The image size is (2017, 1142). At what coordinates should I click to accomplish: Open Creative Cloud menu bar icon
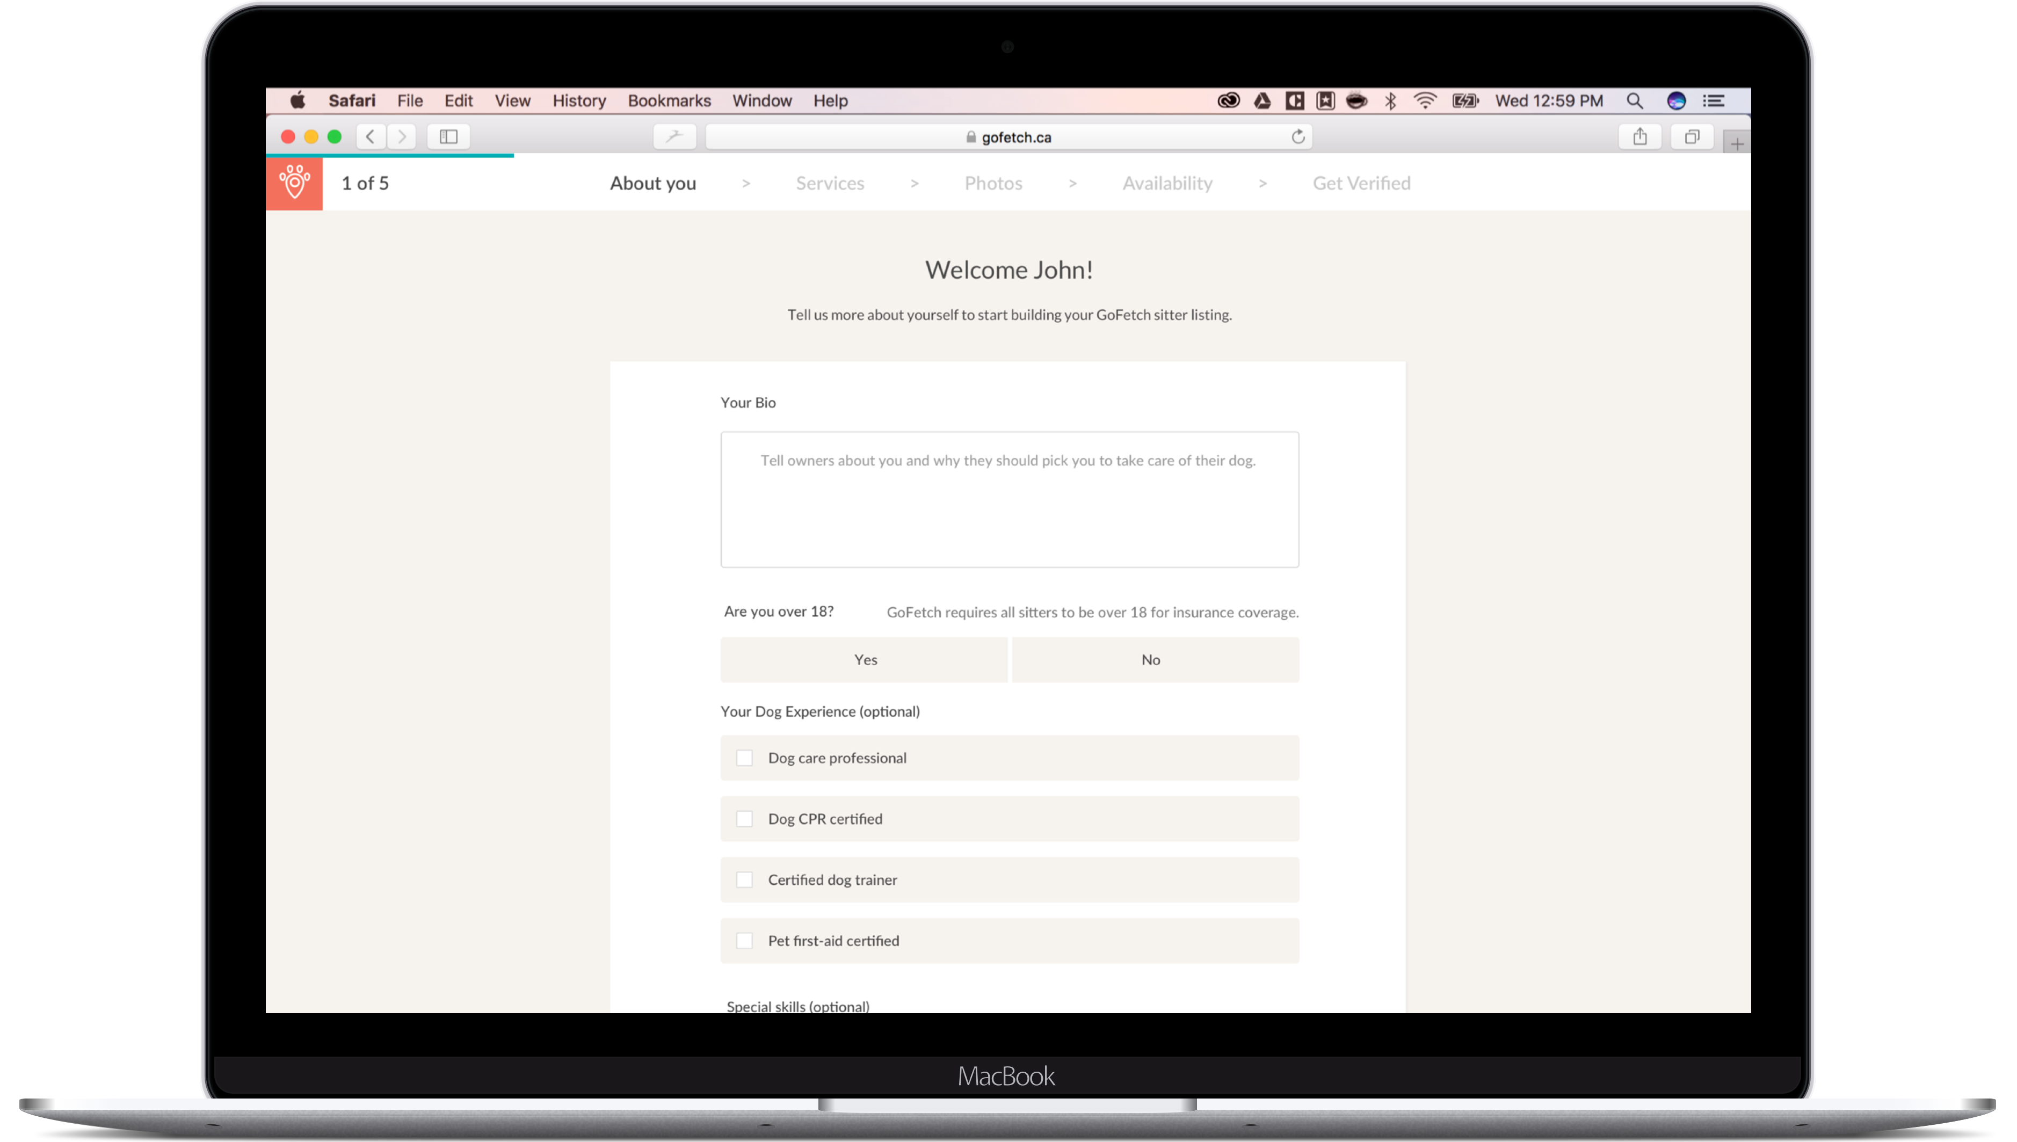coord(1229,100)
